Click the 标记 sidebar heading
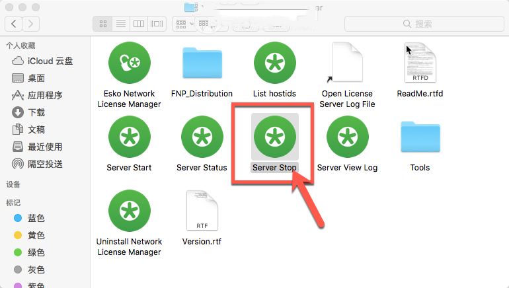The image size is (509, 288). (x=13, y=203)
